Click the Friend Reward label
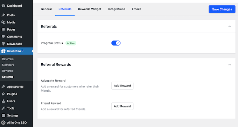238x127 pixels. [x=51, y=103]
